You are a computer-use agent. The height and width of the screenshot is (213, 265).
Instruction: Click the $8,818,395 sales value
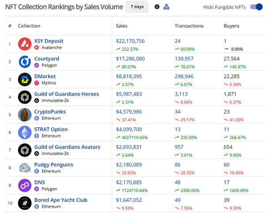click(x=129, y=76)
